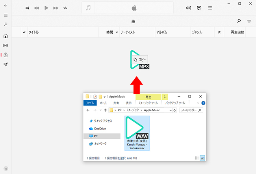Toggle repeat mode
The image size is (256, 174).
pos(65,8)
